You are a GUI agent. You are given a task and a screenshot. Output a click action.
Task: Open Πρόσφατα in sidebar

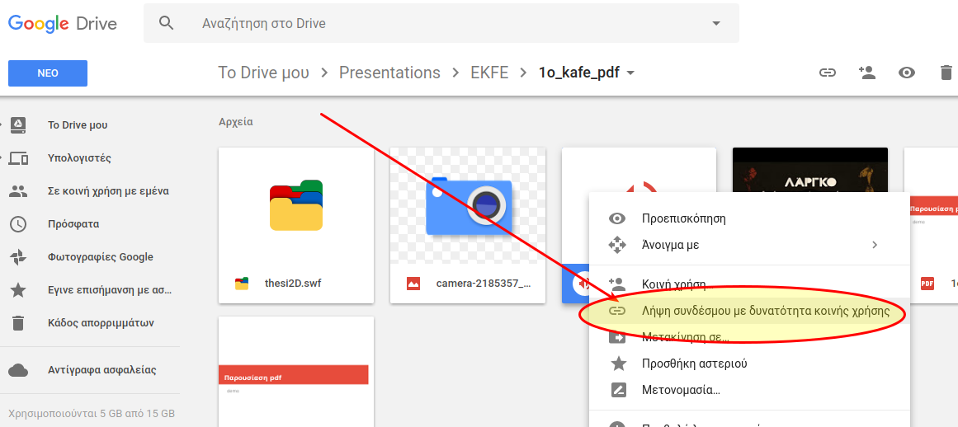point(73,224)
